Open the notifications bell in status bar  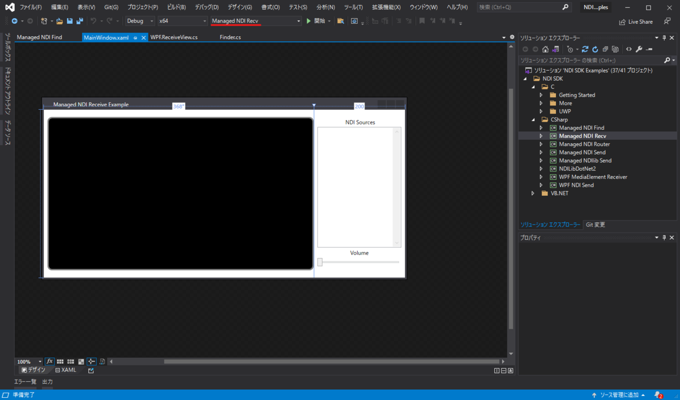[658, 395]
